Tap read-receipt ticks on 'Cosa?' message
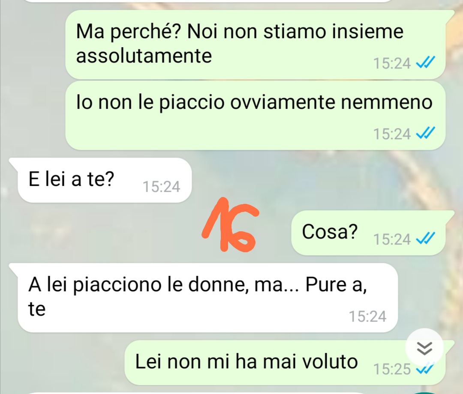The height and width of the screenshot is (394, 463). pos(425,238)
